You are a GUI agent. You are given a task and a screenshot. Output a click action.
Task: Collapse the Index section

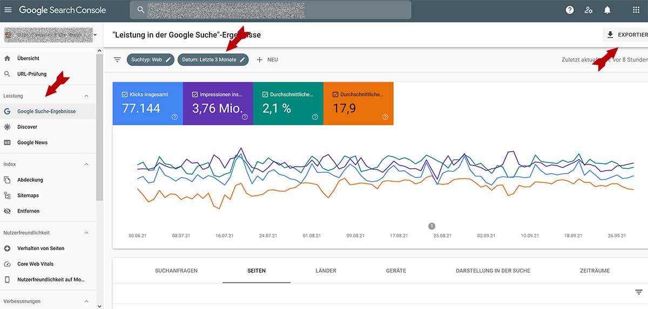click(86, 164)
